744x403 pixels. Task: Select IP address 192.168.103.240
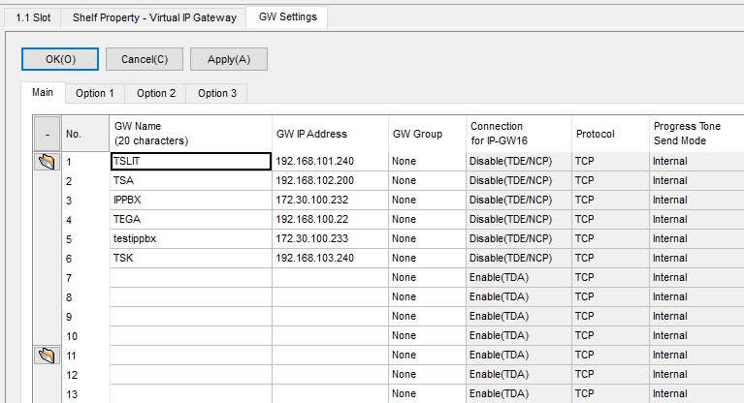330,259
